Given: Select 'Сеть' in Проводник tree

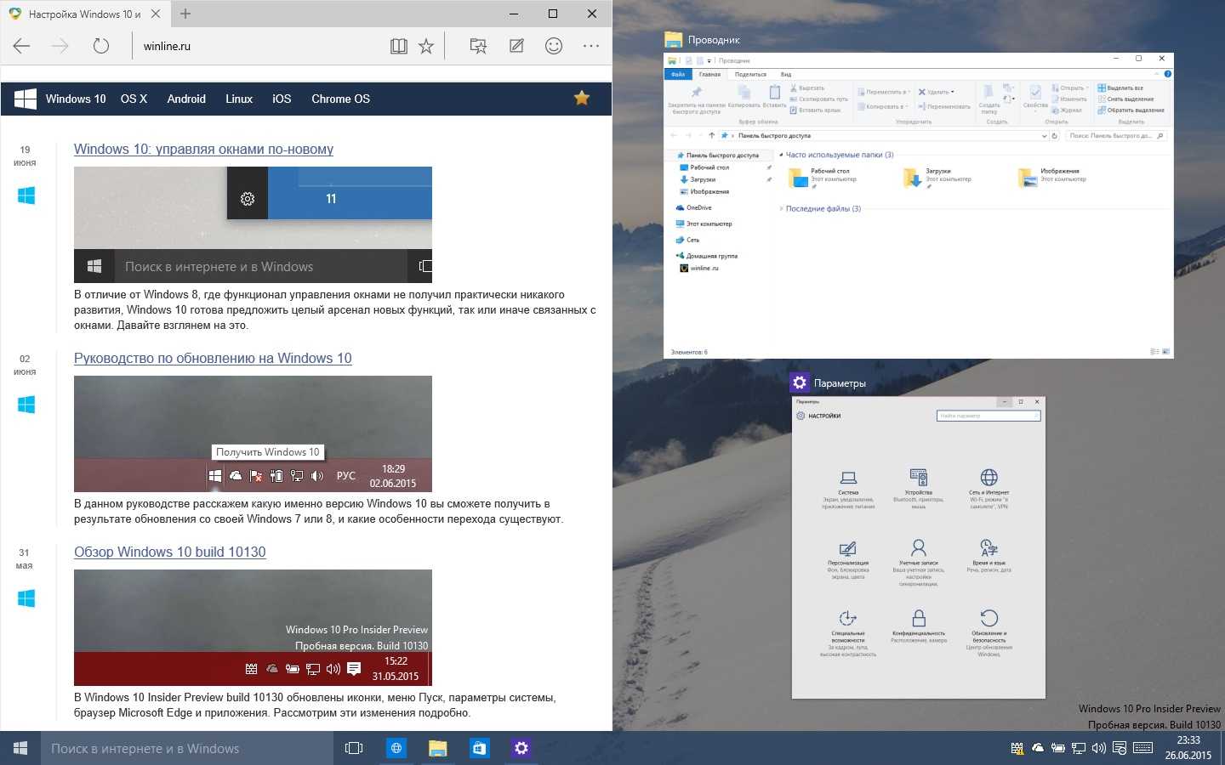Looking at the screenshot, I should (687, 240).
